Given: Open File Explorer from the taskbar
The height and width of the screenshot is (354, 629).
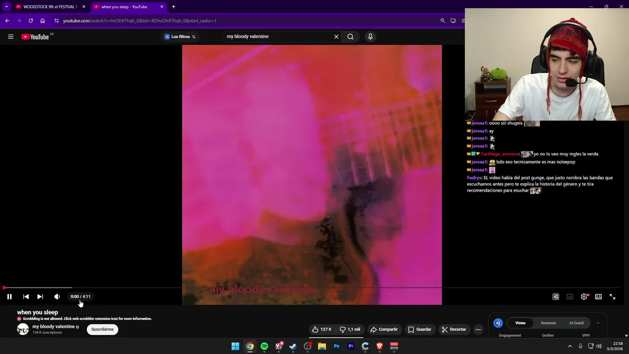Looking at the screenshot, I should click(322, 346).
